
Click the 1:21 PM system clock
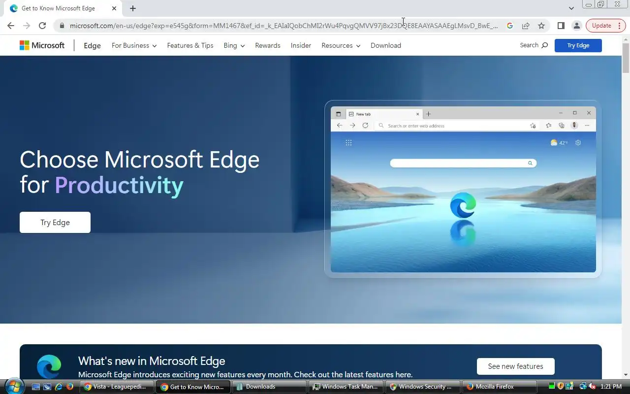point(611,387)
